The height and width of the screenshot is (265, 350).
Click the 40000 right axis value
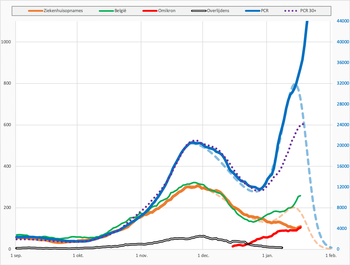343,42
